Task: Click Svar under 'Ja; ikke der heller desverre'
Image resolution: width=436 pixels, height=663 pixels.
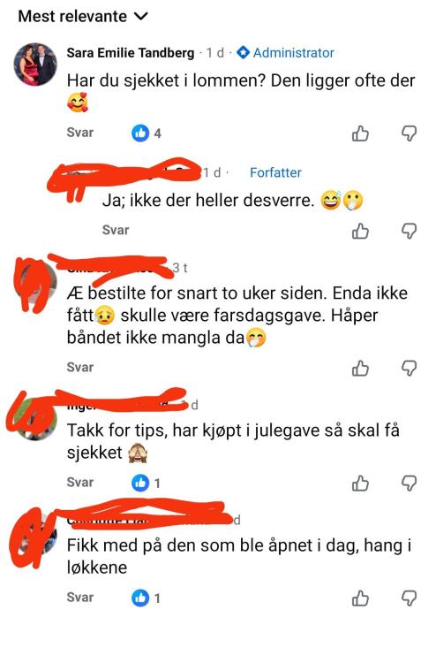Action: click(x=116, y=230)
